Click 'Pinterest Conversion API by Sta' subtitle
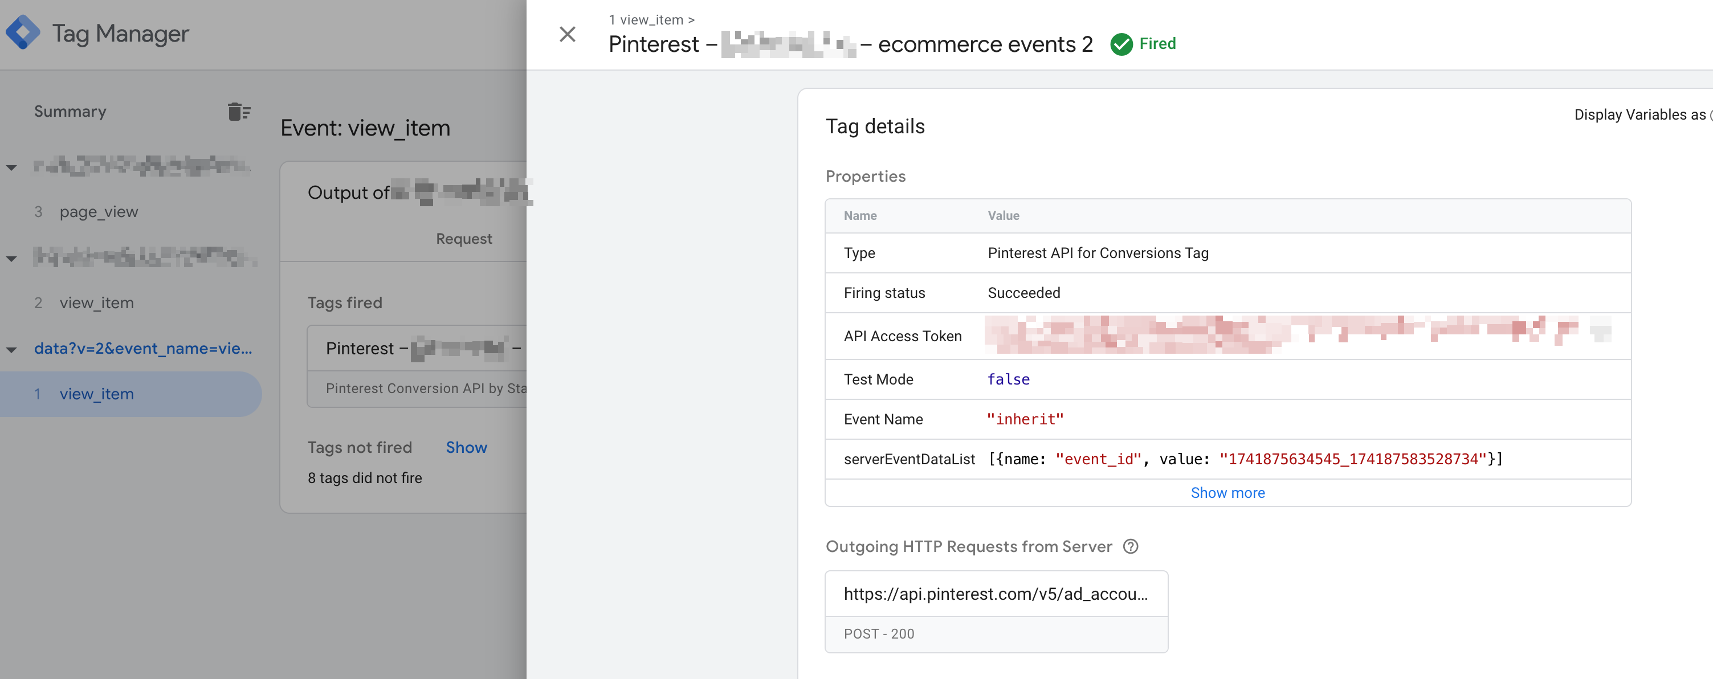This screenshot has width=1713, height=679. pyautogui.click(x=426, y=388)
